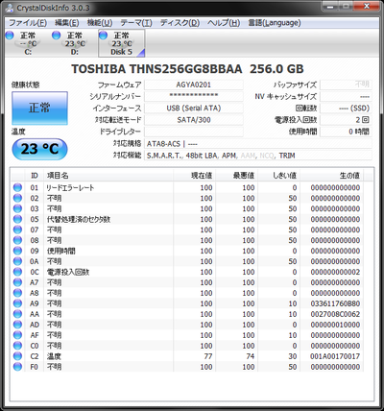The image size is (384, 411).
Task: Click status orb for attribute 0C
Action: tap(17, 272)
